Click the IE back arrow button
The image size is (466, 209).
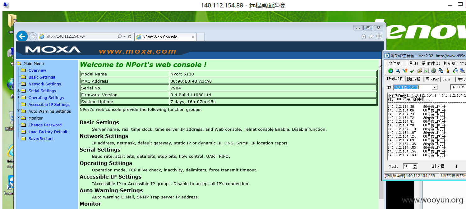(x=22, y=36)
